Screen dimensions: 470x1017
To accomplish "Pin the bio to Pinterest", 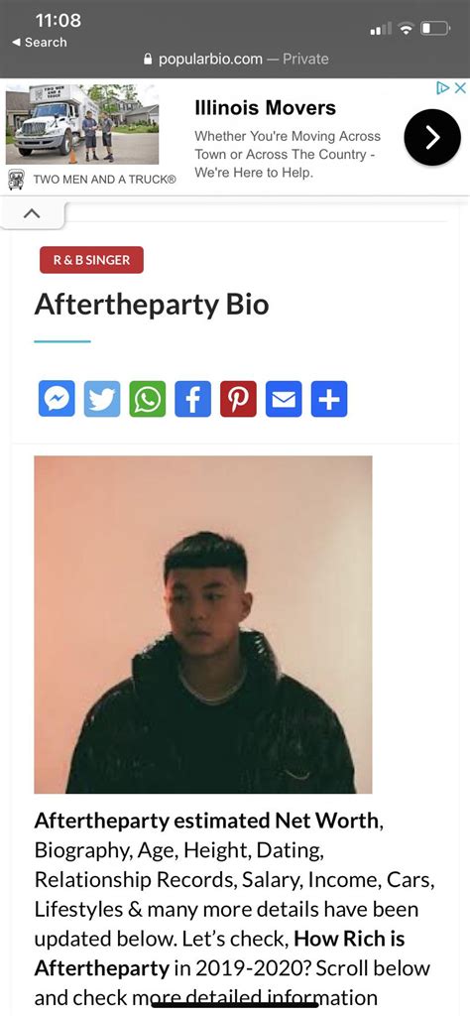I will 239,399.
